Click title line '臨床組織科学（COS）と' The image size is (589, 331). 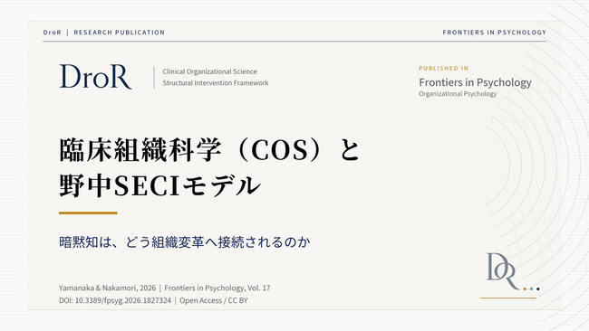click(209, 150)
